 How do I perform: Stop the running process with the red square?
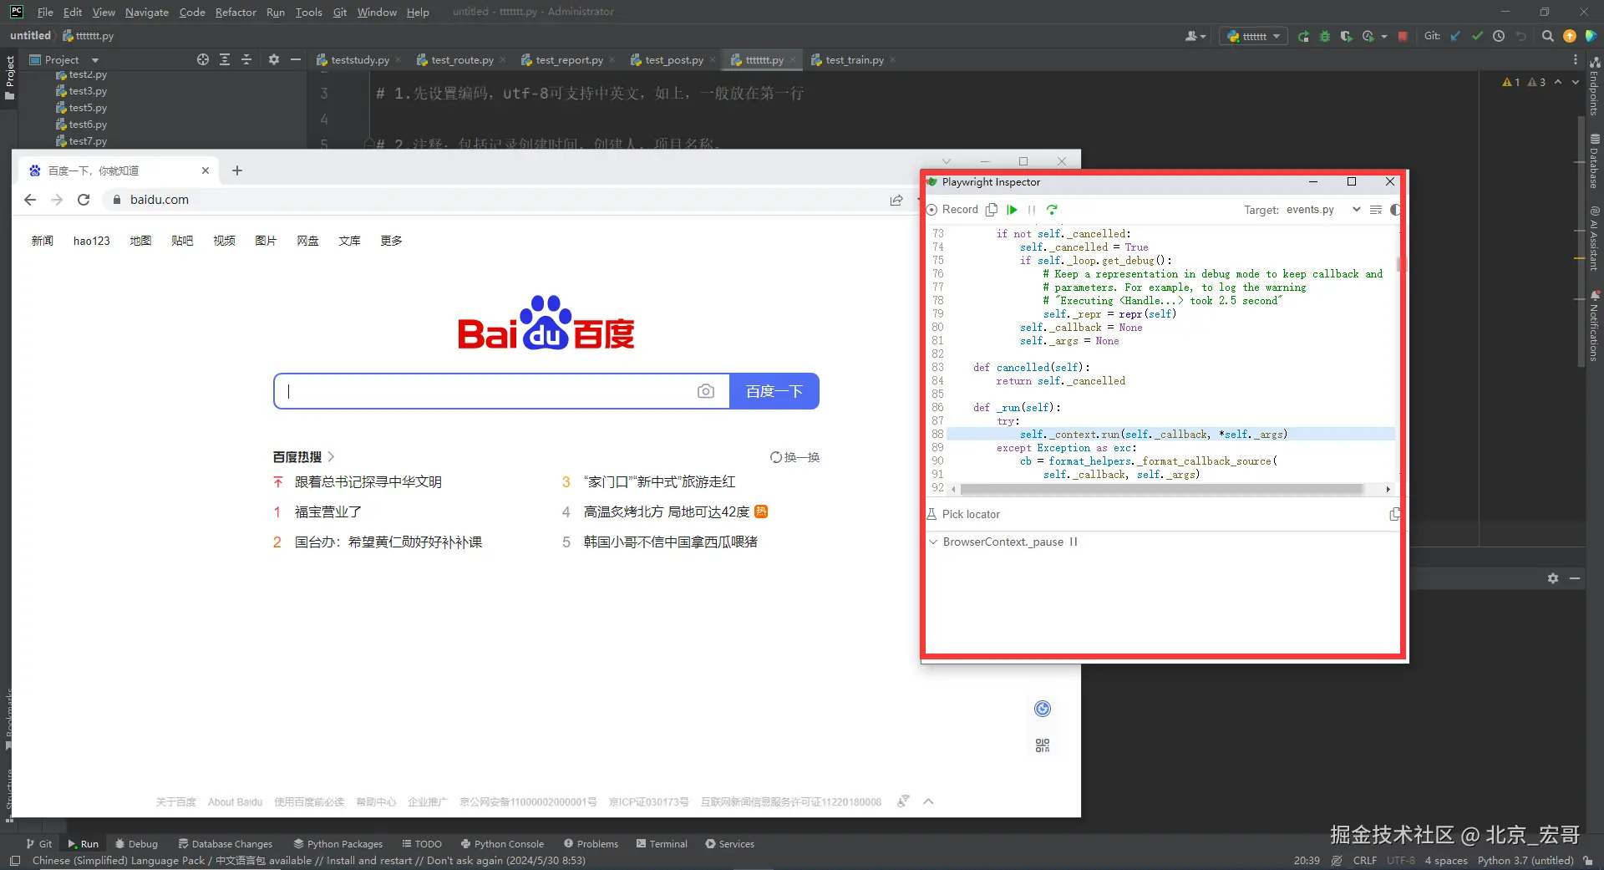coord(1403,36)
